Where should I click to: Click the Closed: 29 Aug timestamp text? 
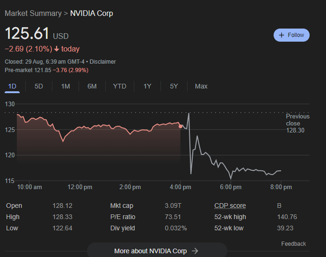point(44,62)
